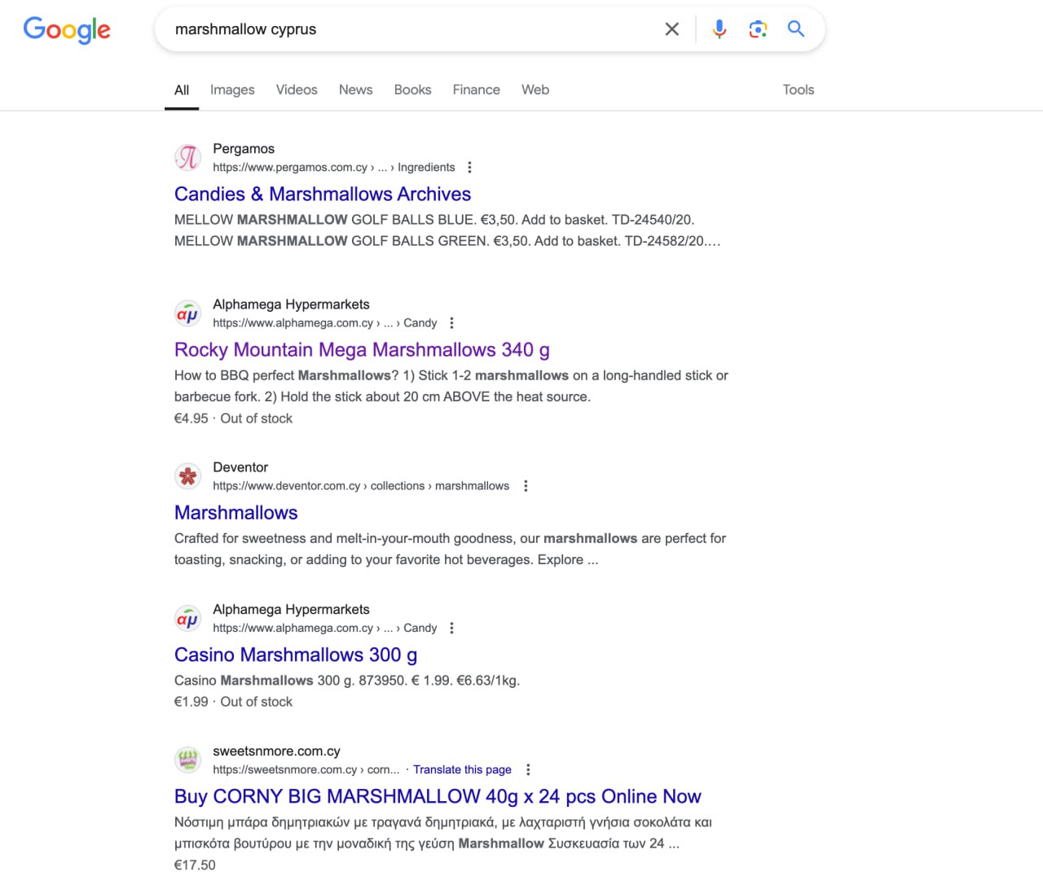Clear the search query with X icon

click(671, 29)
